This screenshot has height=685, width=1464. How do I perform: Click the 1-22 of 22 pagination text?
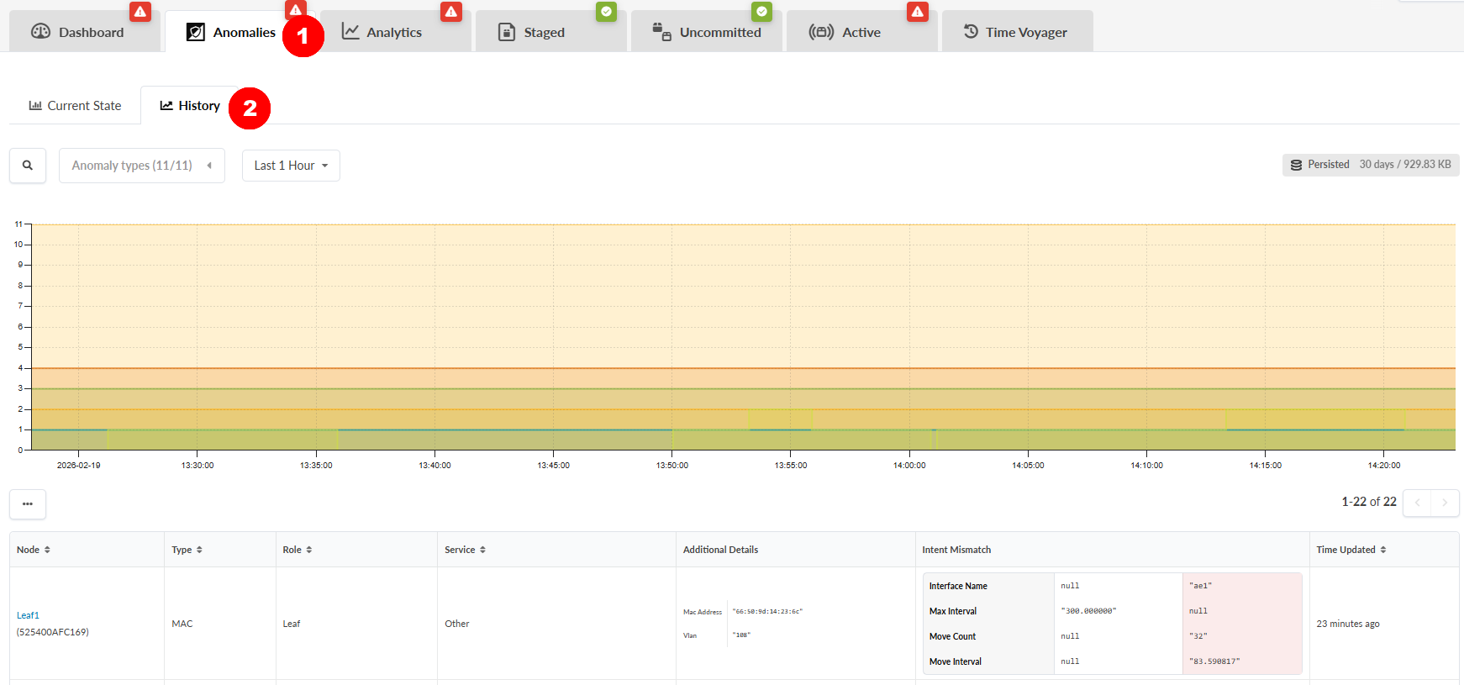tap(1369, 502)
